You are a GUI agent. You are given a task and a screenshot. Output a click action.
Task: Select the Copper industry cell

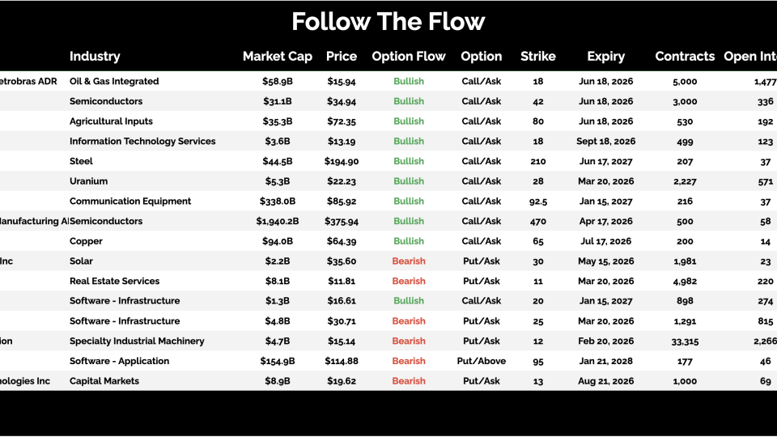click(x=87, y=241)
